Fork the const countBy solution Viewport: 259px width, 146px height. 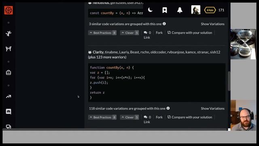pyautogui.click(x=159, y=33)
